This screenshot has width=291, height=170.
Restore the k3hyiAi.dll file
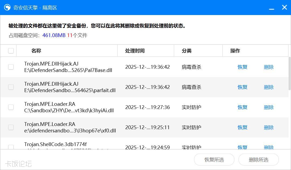242,107
